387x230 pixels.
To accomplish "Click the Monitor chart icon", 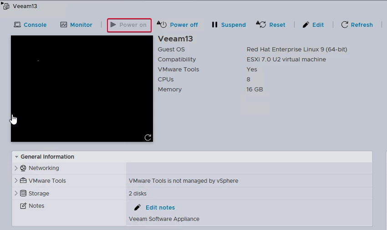I will (64, 25).
